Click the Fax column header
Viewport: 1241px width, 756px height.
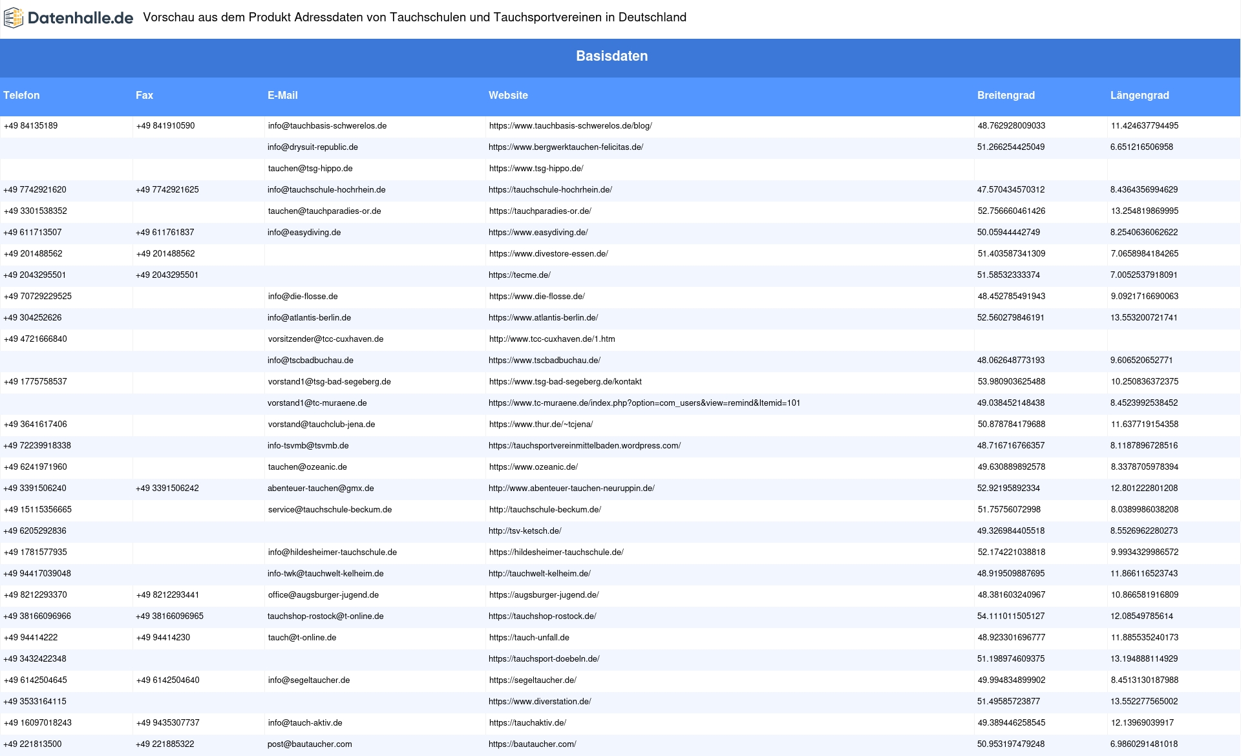144,96
